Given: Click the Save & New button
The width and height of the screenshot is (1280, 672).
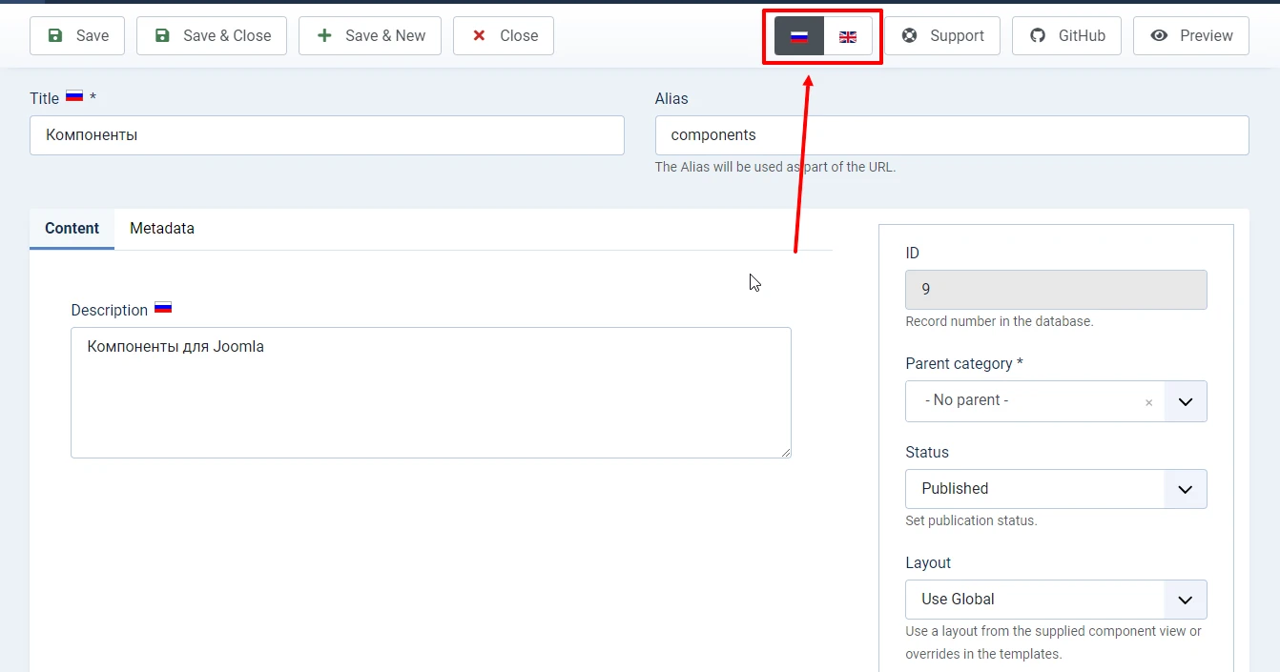Looking at the screenshot, I should coord(370,35).
